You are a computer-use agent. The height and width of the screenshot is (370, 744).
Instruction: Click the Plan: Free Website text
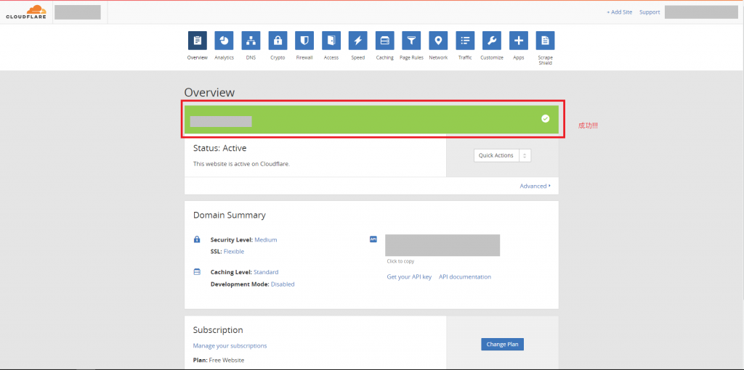pyautogui.click(x=219, y=360)
